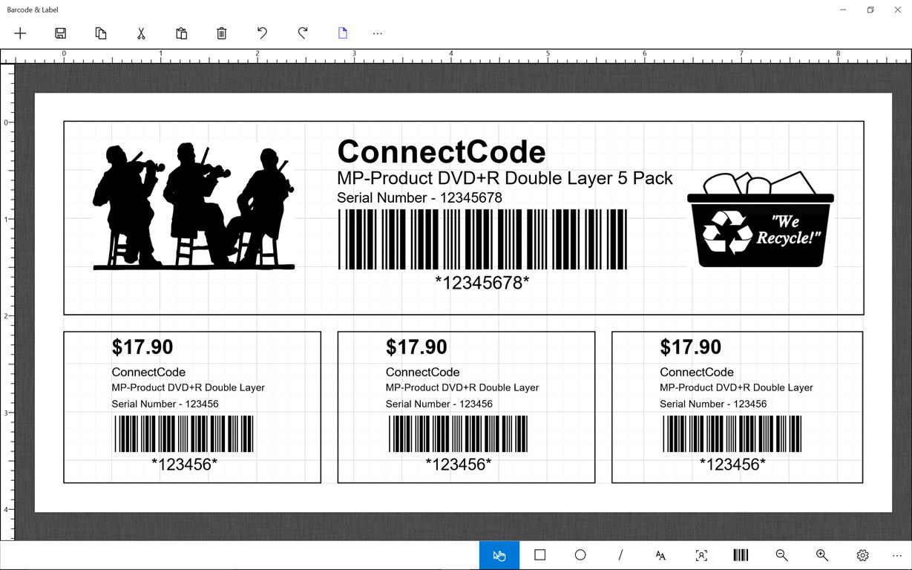Open more options in the top toolbar
This screenshot has height=570, width=912.
(378, 33)
